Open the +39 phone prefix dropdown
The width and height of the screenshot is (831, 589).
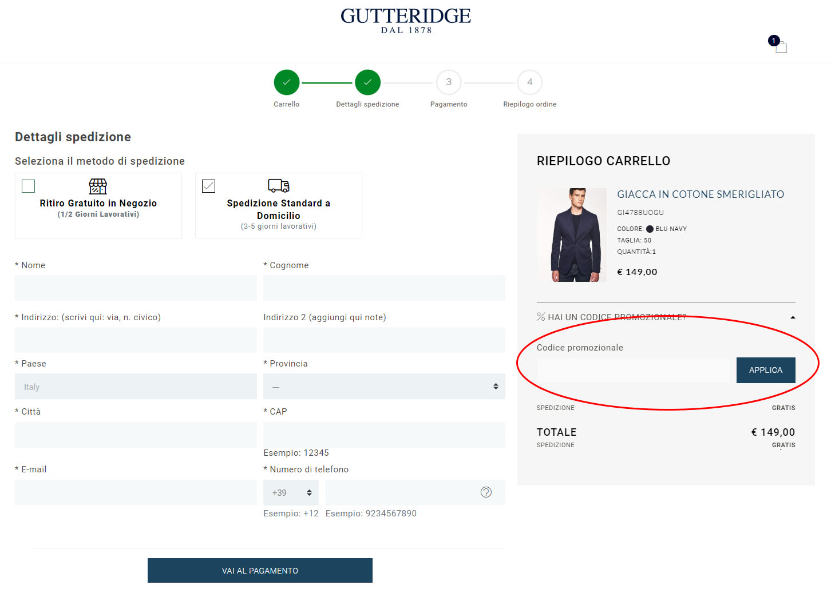pyautogui.click(x=291, y=492)
